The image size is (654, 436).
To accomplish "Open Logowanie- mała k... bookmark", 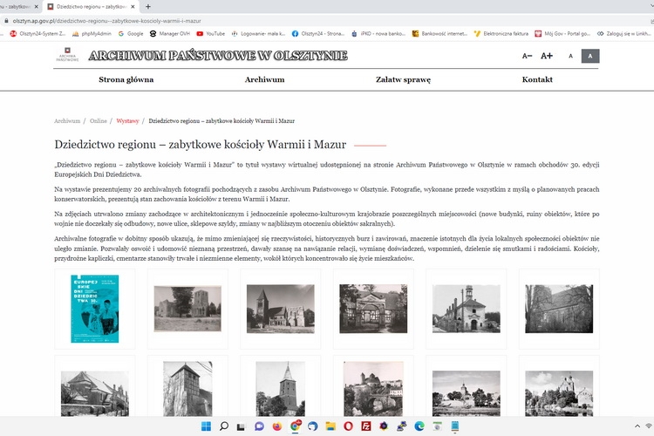I will [258, 34].
